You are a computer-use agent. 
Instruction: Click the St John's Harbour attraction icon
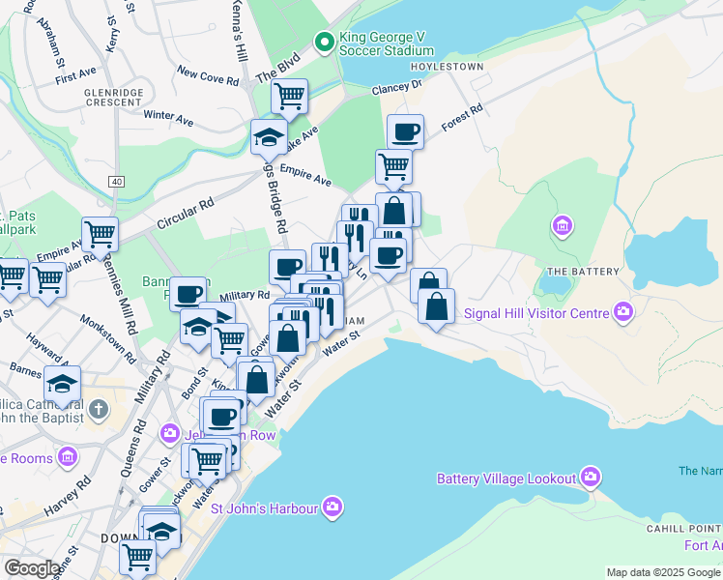[333, 507]
